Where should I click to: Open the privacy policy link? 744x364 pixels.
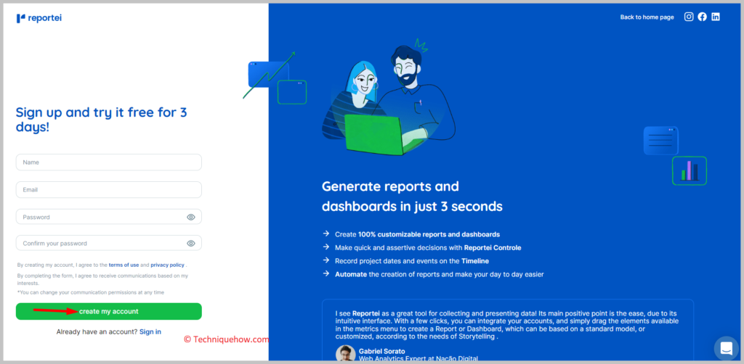click(x=168, y=265)
